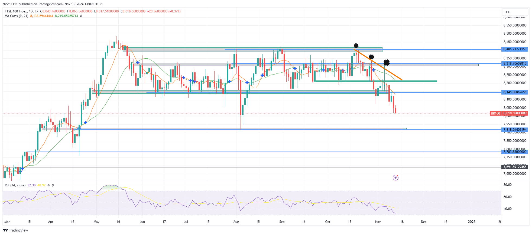Click the orange MA value 8,132.69444444

(41, 16)
